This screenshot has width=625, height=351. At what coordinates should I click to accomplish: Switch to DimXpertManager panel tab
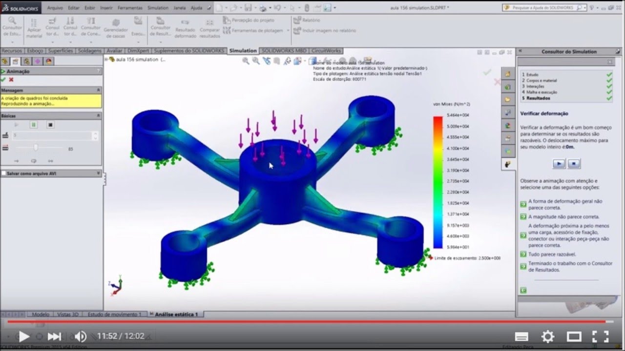(x=38, y=61)
